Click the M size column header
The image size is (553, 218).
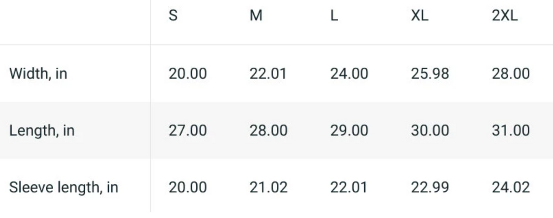[x=256, y=16]
